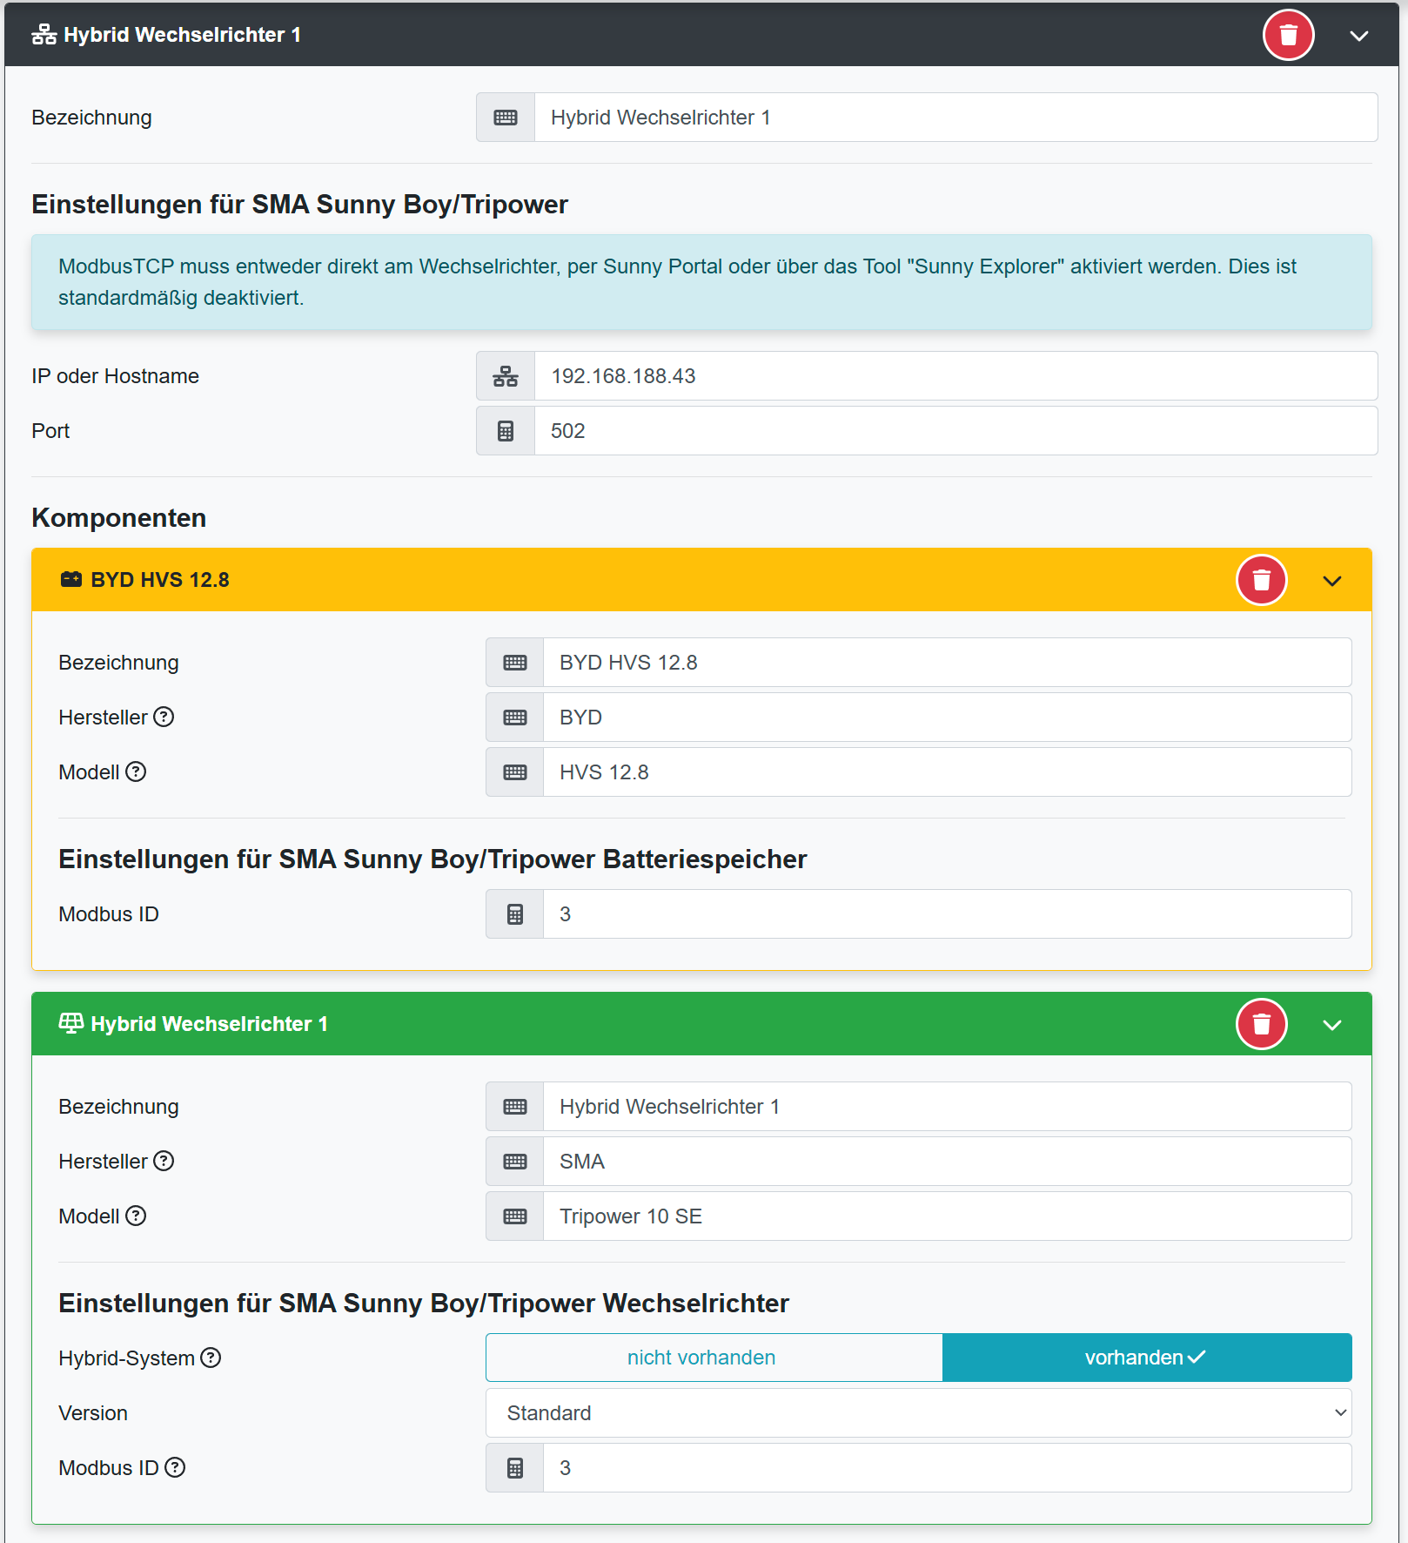Click help icon next to Hybrid-System
Image resolution: width=1408 pixels, height=1543 pixels.
coord(211,1358)
